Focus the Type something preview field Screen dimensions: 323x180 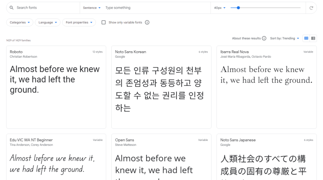click(x=157, y=8)
